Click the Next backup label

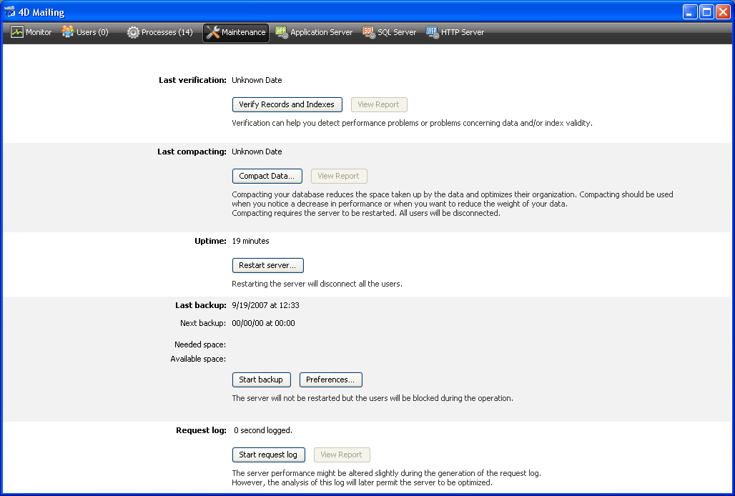click(203, 323)
